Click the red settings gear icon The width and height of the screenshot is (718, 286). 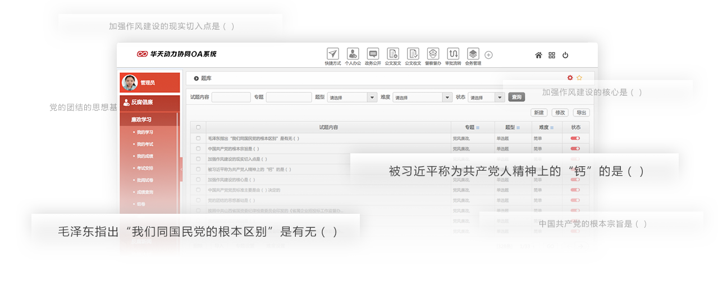pyautogui.click(x=570, y=78)
